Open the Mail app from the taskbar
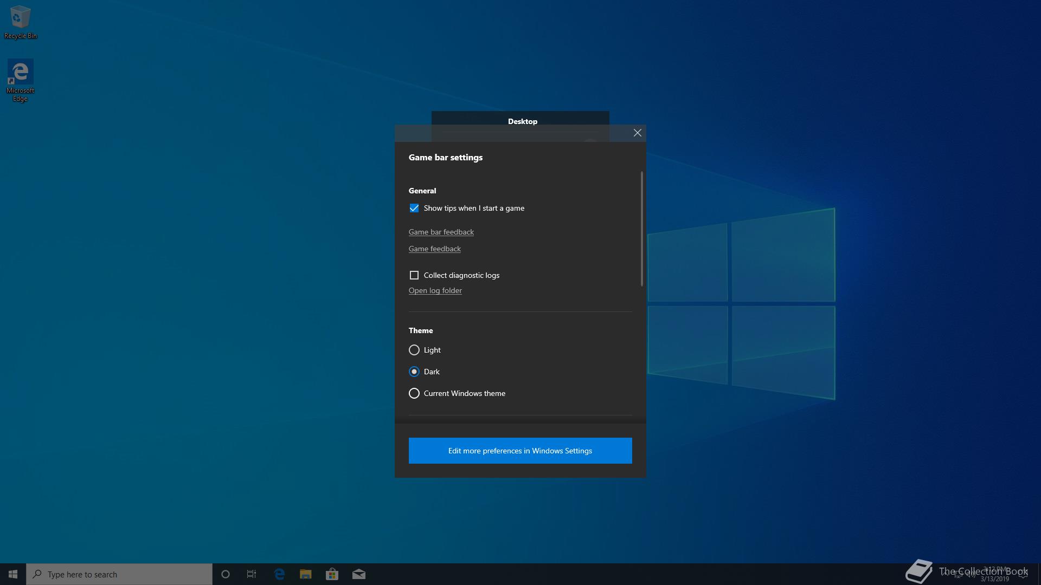 [359, 574]
